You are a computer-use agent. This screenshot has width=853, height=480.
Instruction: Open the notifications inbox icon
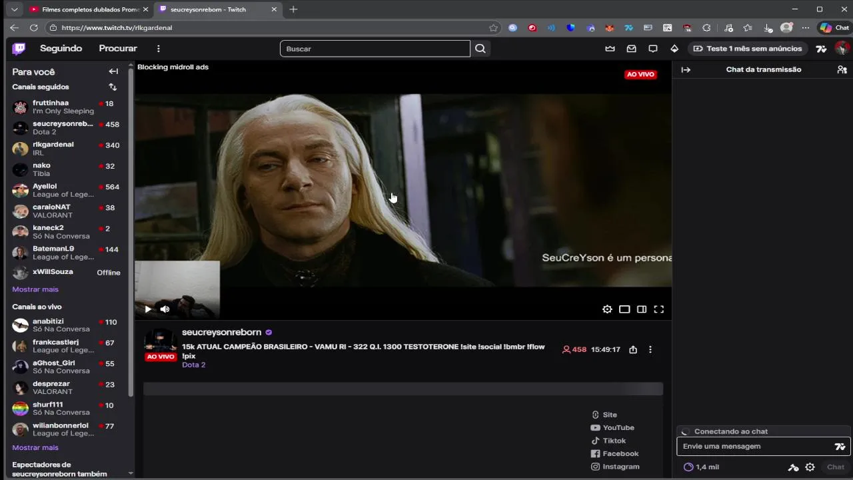pos(631,49)
